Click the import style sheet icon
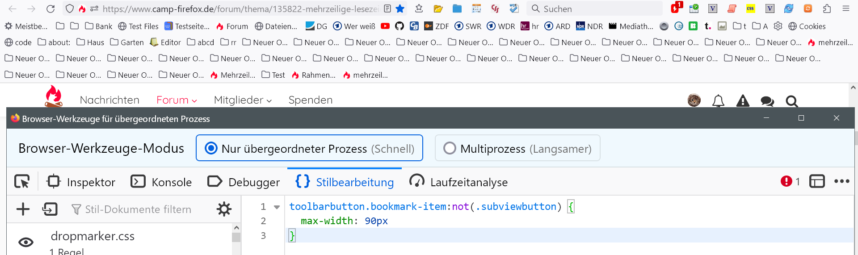The height and width of the screenshot is (255, 858). [x=50, y=209]
